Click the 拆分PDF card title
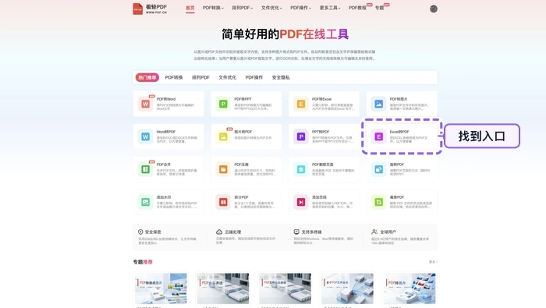This screenshot has width=546, height=308. pos(241,197)
